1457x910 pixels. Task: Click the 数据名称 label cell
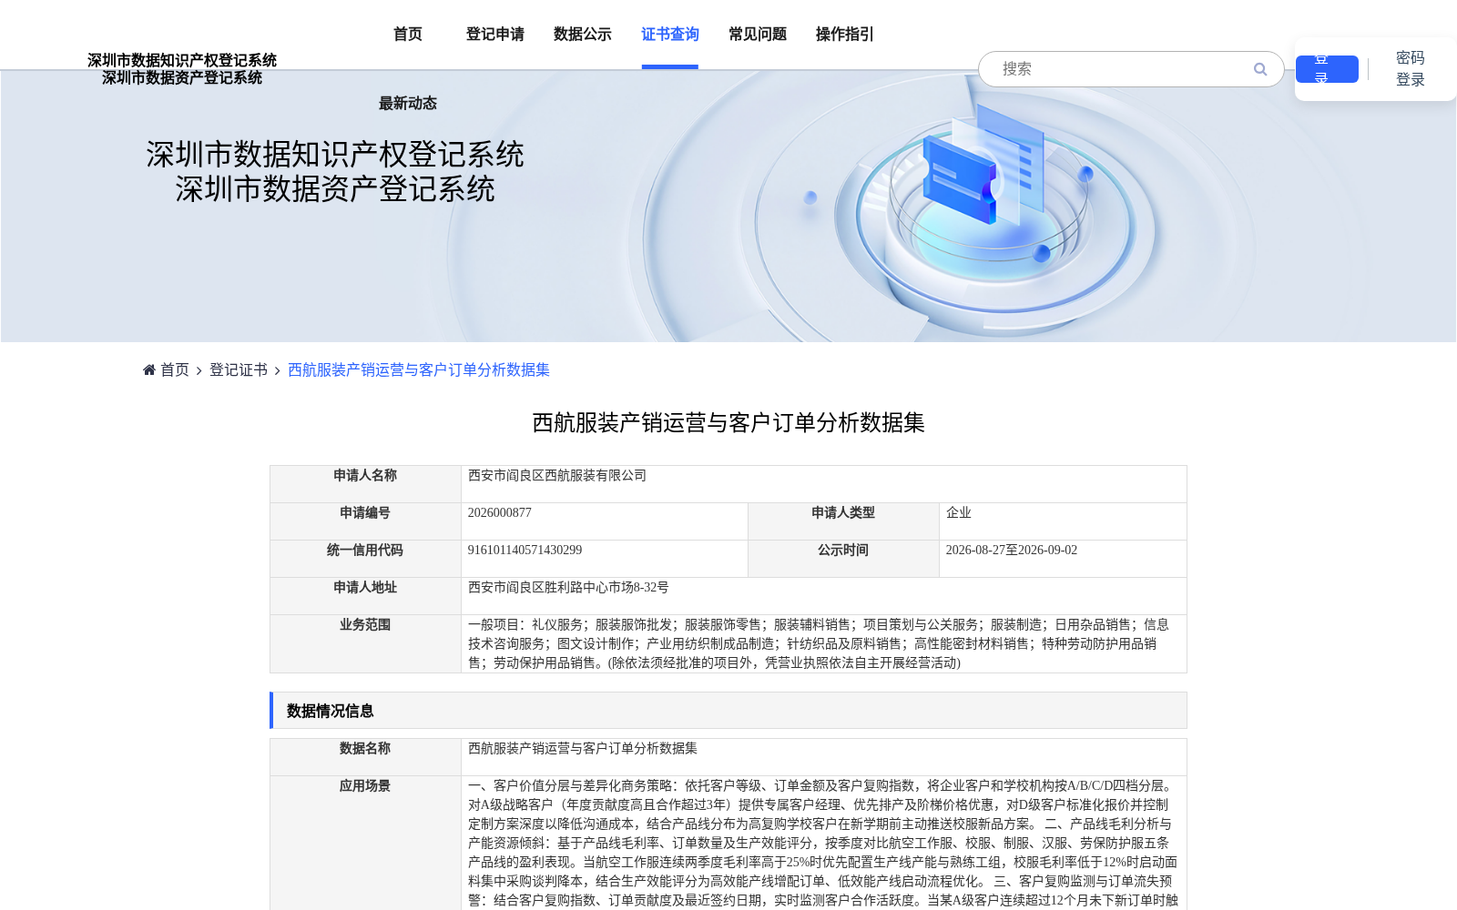coord(365,757)
